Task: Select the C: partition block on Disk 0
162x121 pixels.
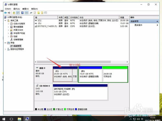Action: (x=63, y=74)
